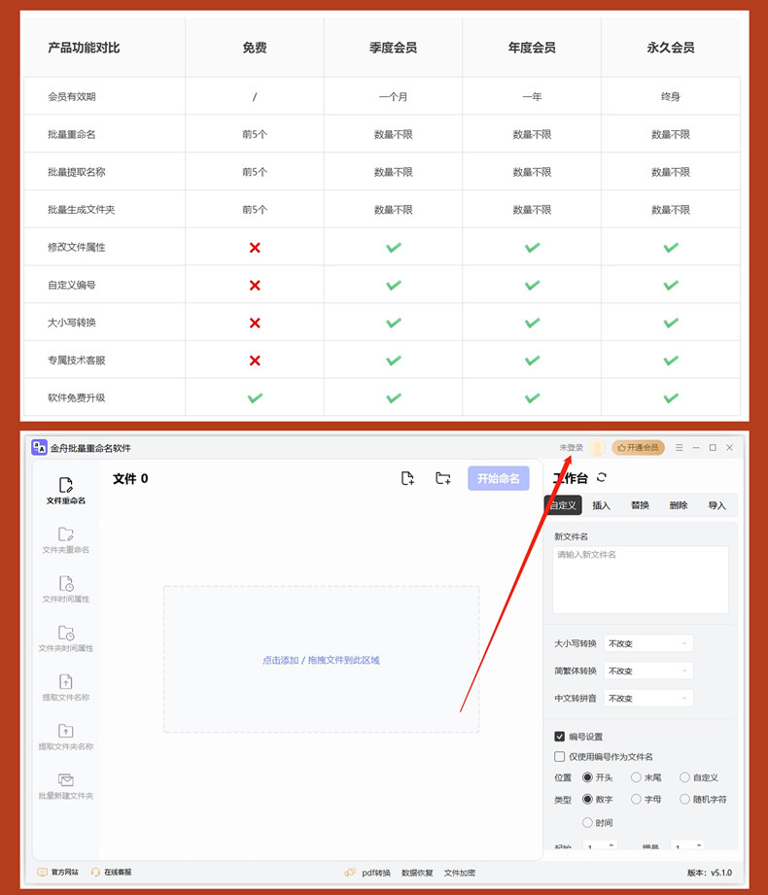Toggle the 编号设置 checkbox
Viewport: 768px width, 895px height.
[x=560, y=737]
